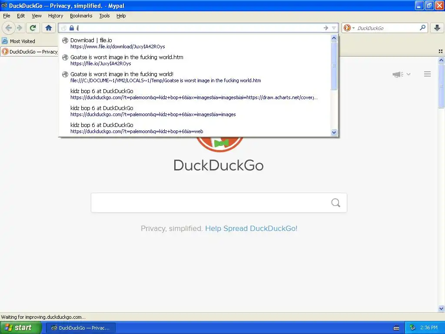Click the DuckDuckGo wordmark logo
Viewport: 445px width, 334px height.
point(219,166)
